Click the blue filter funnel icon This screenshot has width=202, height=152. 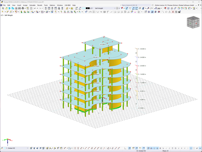tap(86, 12)
